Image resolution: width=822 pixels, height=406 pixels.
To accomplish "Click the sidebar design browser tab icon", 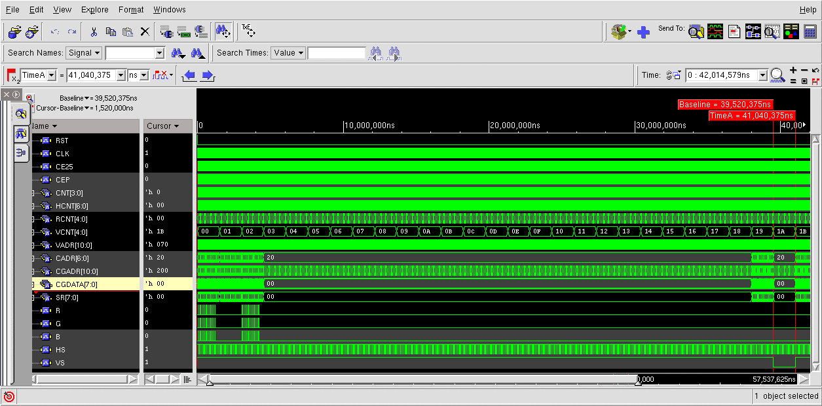I will click(x=20, y=114).
